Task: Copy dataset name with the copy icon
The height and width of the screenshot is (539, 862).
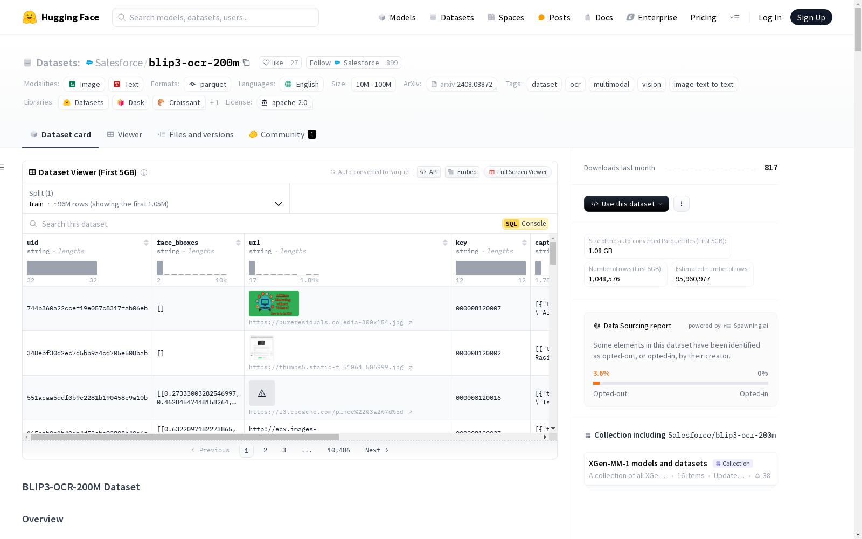Action: 246,63
